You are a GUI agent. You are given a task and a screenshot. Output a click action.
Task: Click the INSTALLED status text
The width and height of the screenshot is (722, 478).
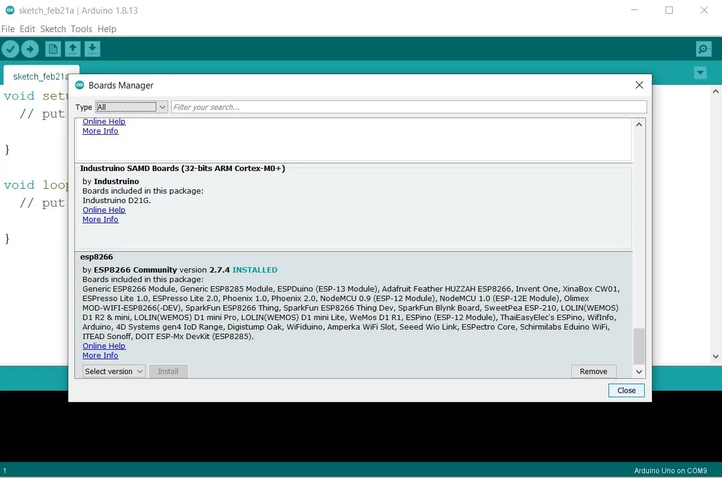(255, 270)
